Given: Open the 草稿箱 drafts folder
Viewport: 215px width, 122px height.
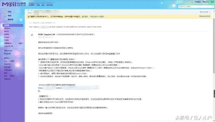Looking at the screenshot, I should 6,34.
